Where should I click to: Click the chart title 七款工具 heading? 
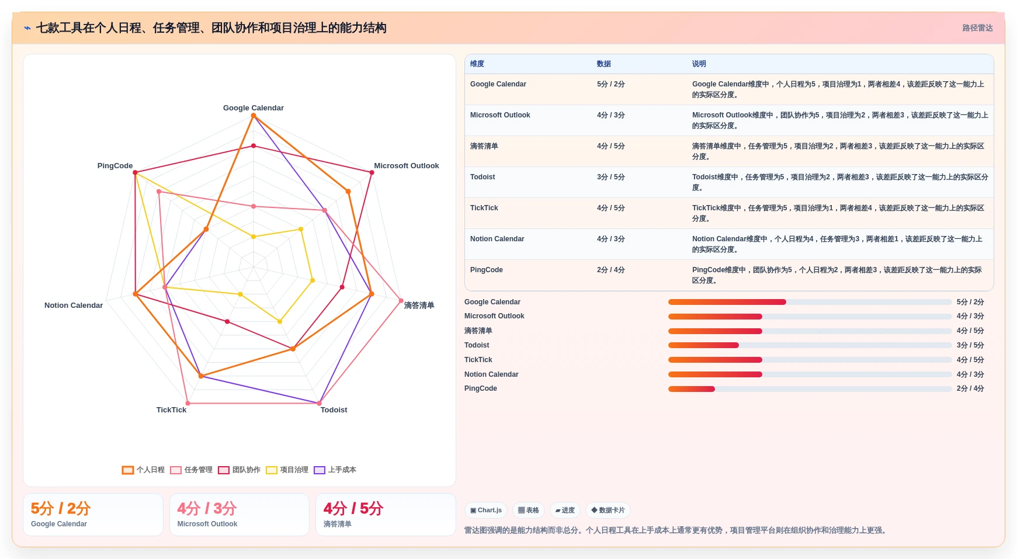pyautogui.click(x=211, y=28)
